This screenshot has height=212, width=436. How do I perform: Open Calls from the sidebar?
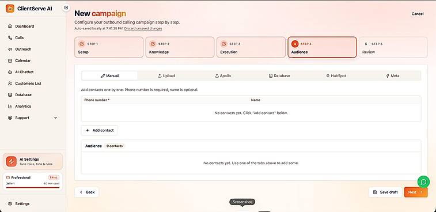pos(33,37)
